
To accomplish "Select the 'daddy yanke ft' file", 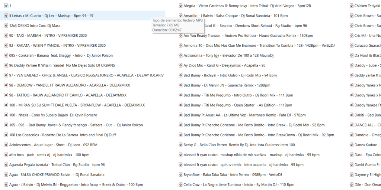I will [368, 75].
